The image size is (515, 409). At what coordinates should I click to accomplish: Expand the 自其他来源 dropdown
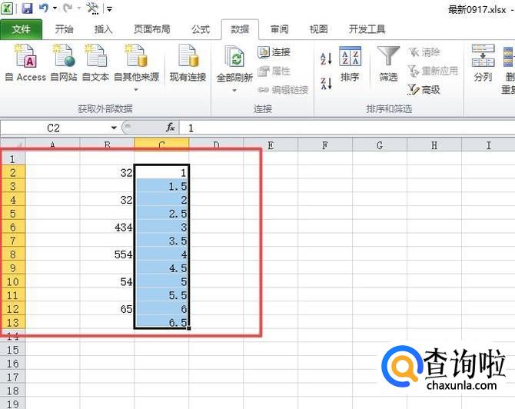[x=136, y=89]
